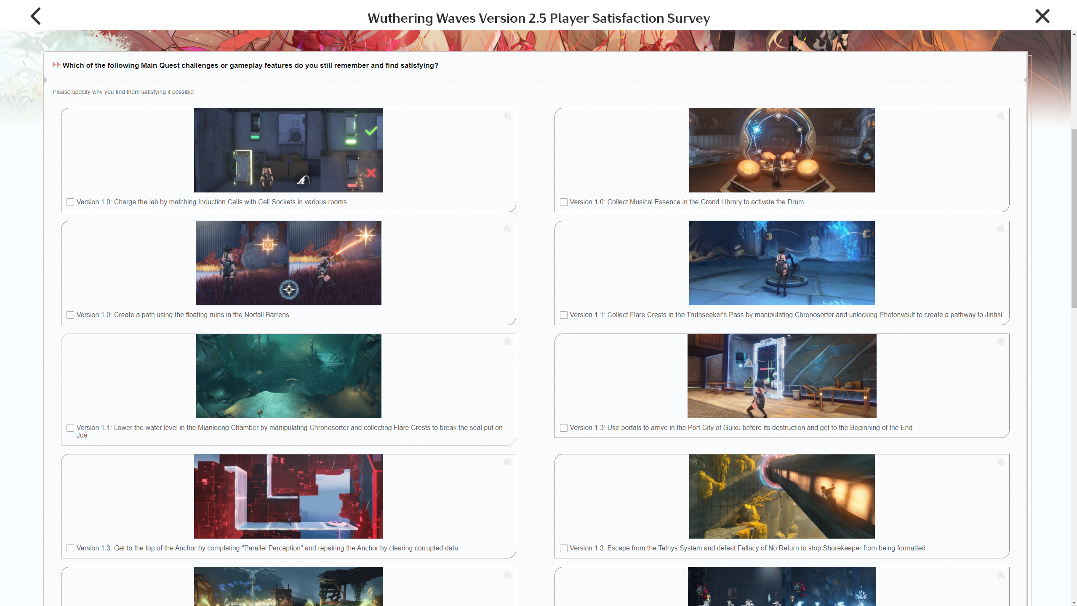Image resolution: width=1077 pixels, height=606 pixels.
Task: Click magnifier icon on Grand Library Drum card
Action: point(1001,116)
